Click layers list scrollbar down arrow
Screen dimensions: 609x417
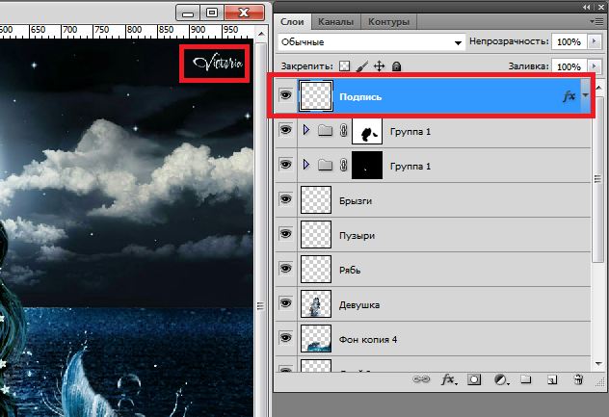point(598,364)
